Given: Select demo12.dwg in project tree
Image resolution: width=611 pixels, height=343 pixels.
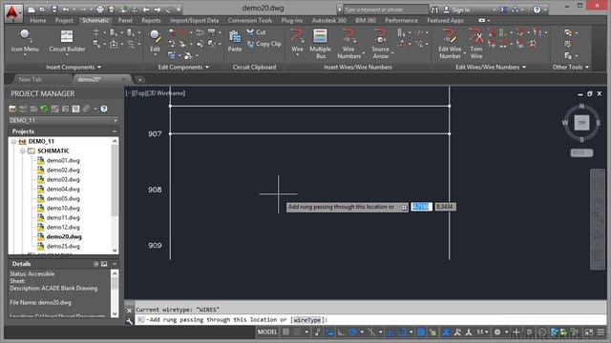Looking at the screenshot, I should click(x=63, y=227).
